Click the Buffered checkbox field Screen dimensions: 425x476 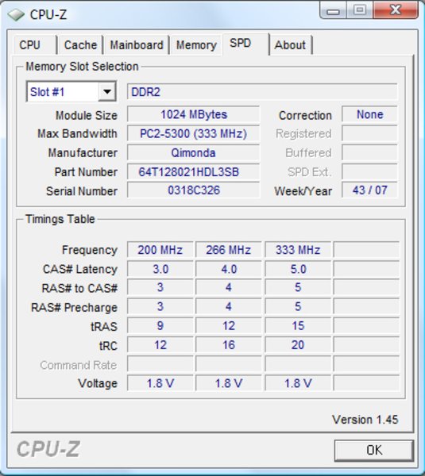[369, 152]
